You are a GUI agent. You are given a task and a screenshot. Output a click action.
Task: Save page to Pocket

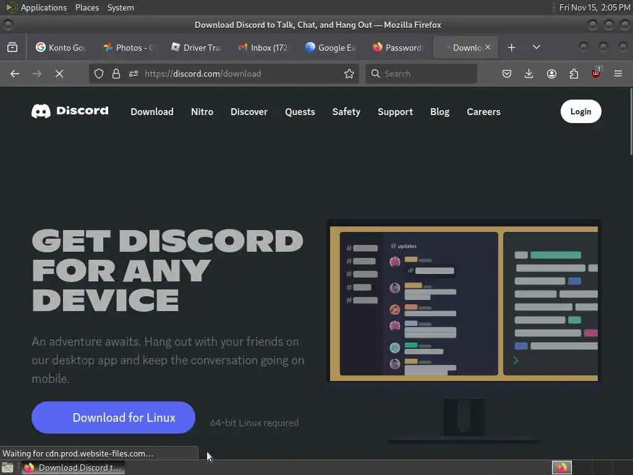tap(507, 74)
